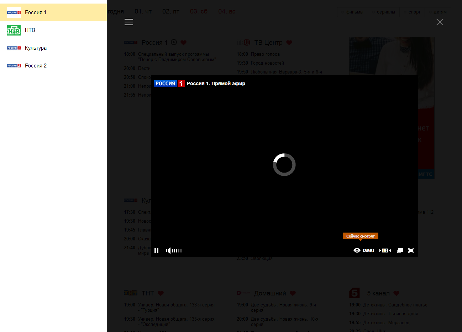
Task: Toggle the heart next to ТНТ
Action: click(x=161, y=293)
